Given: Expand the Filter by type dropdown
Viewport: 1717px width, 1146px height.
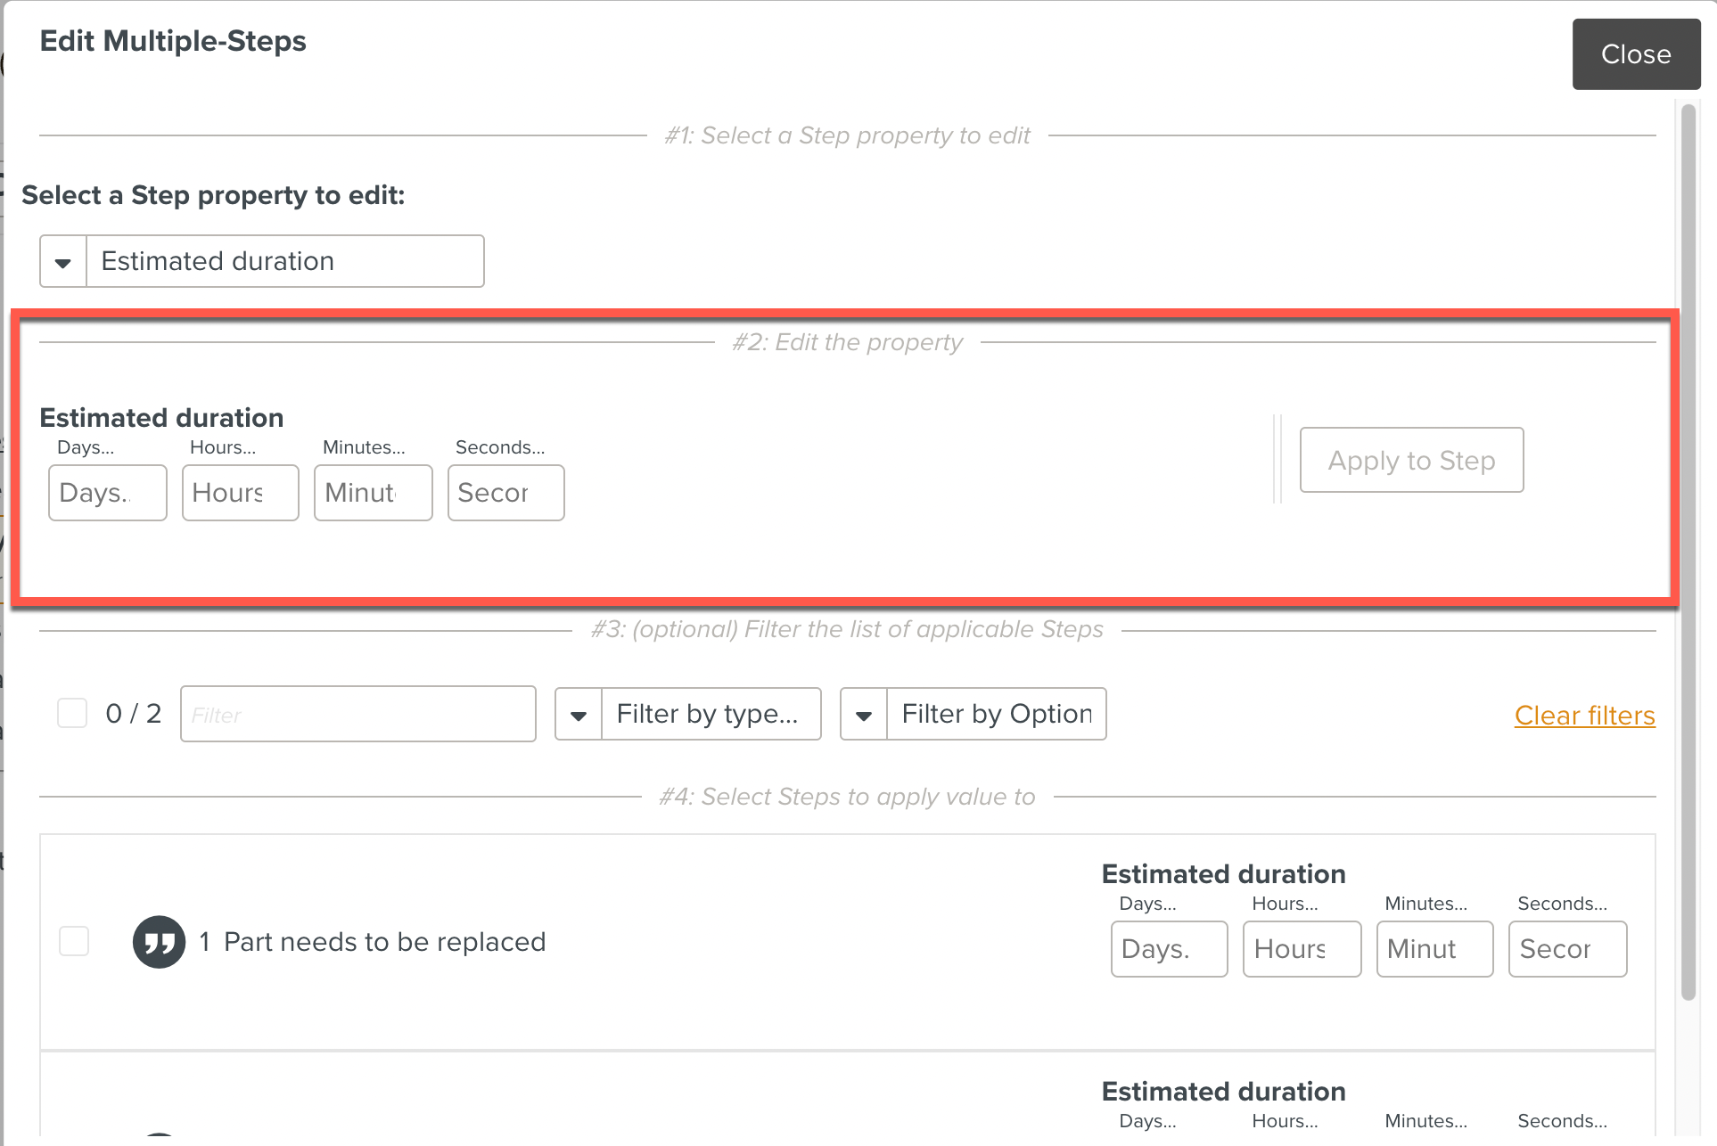Looking at the screenshot, I should click(579, 715).
